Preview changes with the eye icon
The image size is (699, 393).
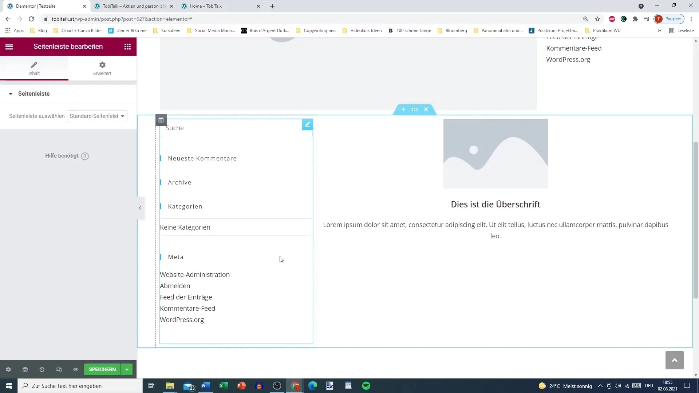click(76, 369)
